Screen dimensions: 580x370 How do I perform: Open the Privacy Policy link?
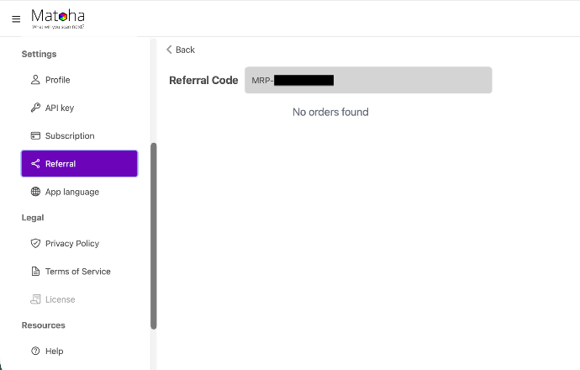pos(72,243)
